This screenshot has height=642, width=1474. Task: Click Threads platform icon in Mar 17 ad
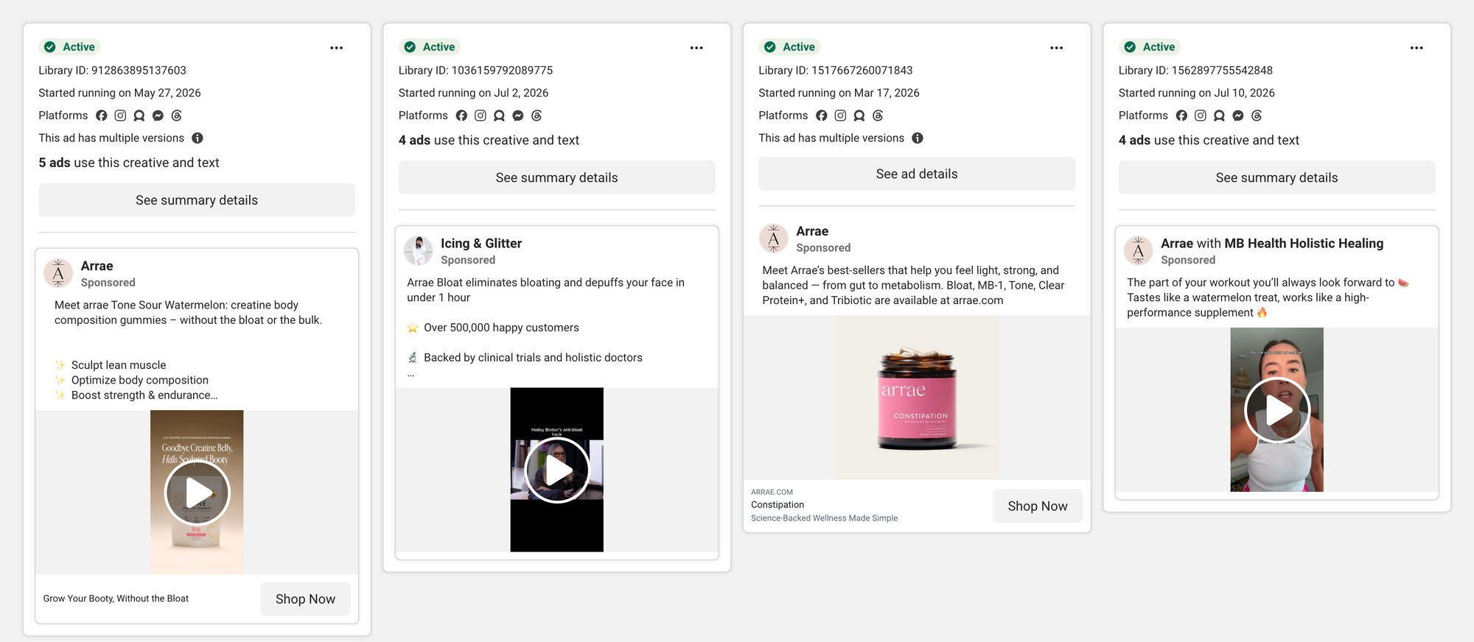click(878, 116)
